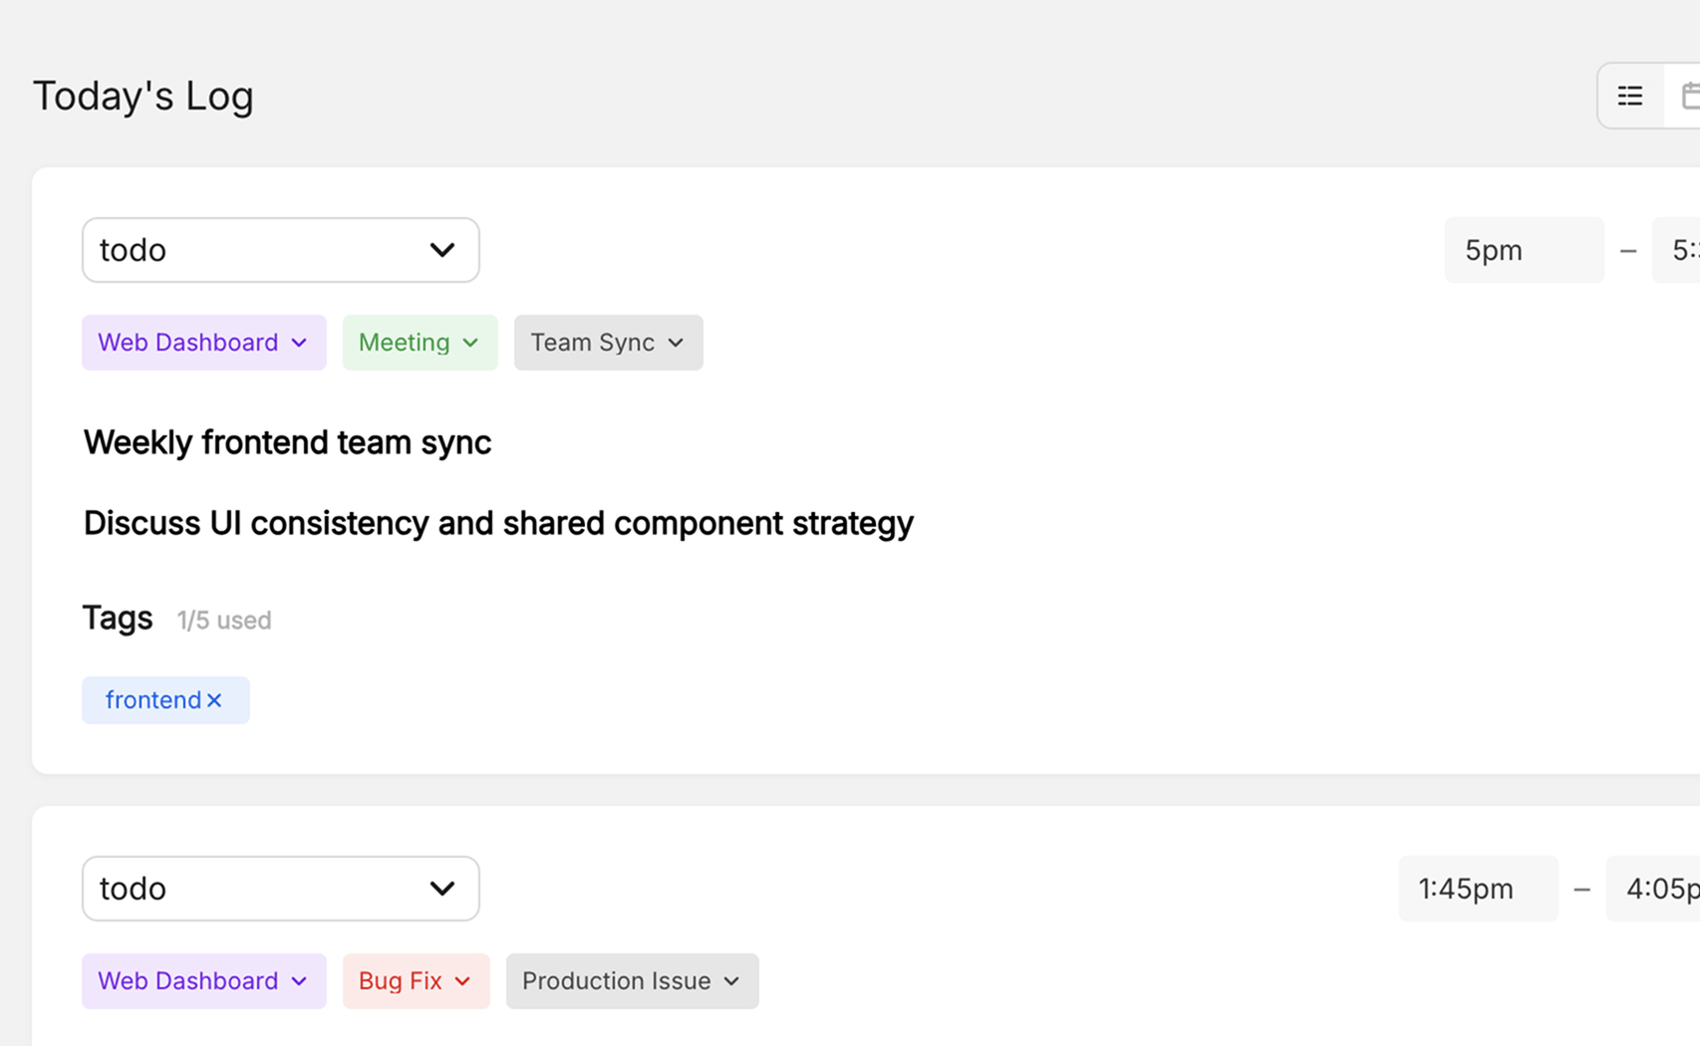Edit the 4:05pm end time
The width and height of the screenshot is (1700, 1046).
1658,889
